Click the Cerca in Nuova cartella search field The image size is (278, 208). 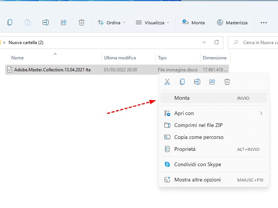(253, 43)
